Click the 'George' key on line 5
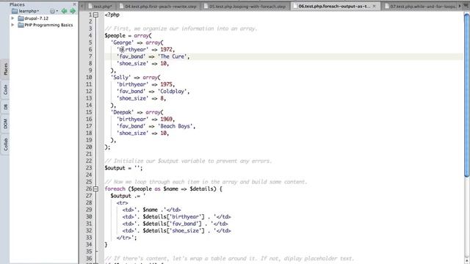 (x=123, y=43)
